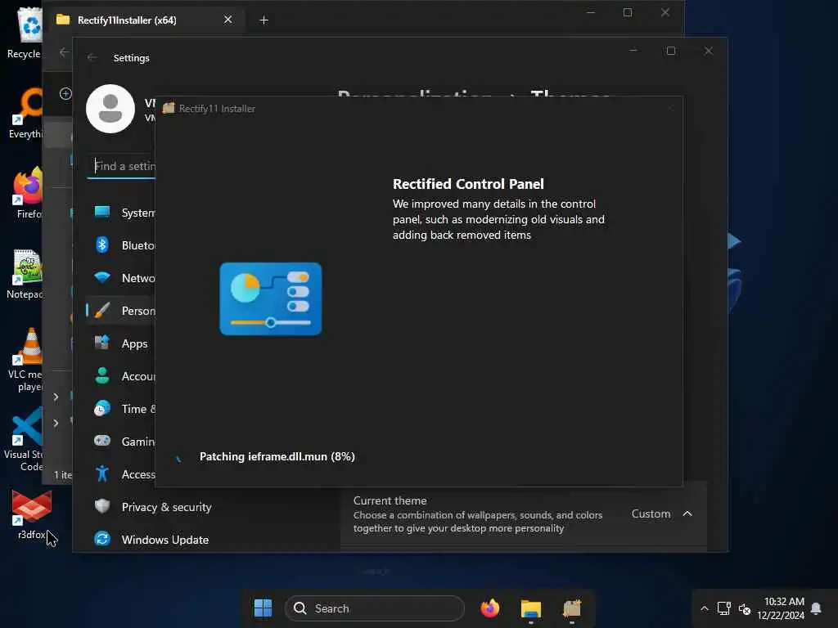Click the Bluetooth icon in Settings sidebar
Screen dimensions: 838x628
(102, 244)
